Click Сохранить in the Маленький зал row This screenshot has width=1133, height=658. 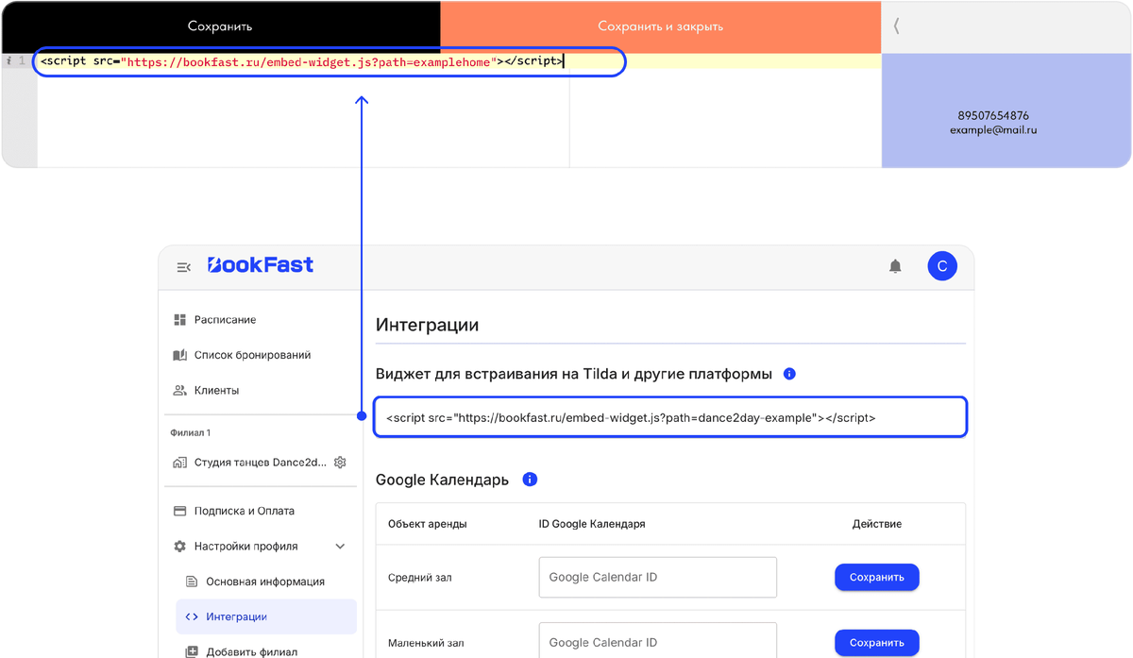coord(876,642)
